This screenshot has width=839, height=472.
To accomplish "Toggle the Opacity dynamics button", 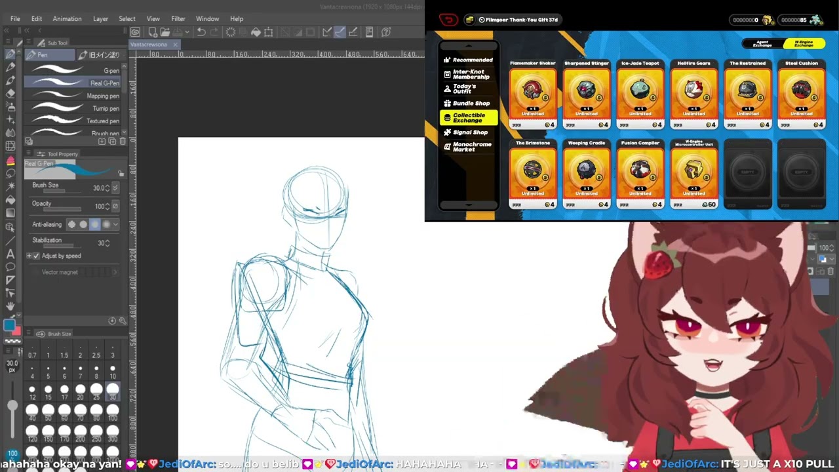I will [x=115, y=206].
